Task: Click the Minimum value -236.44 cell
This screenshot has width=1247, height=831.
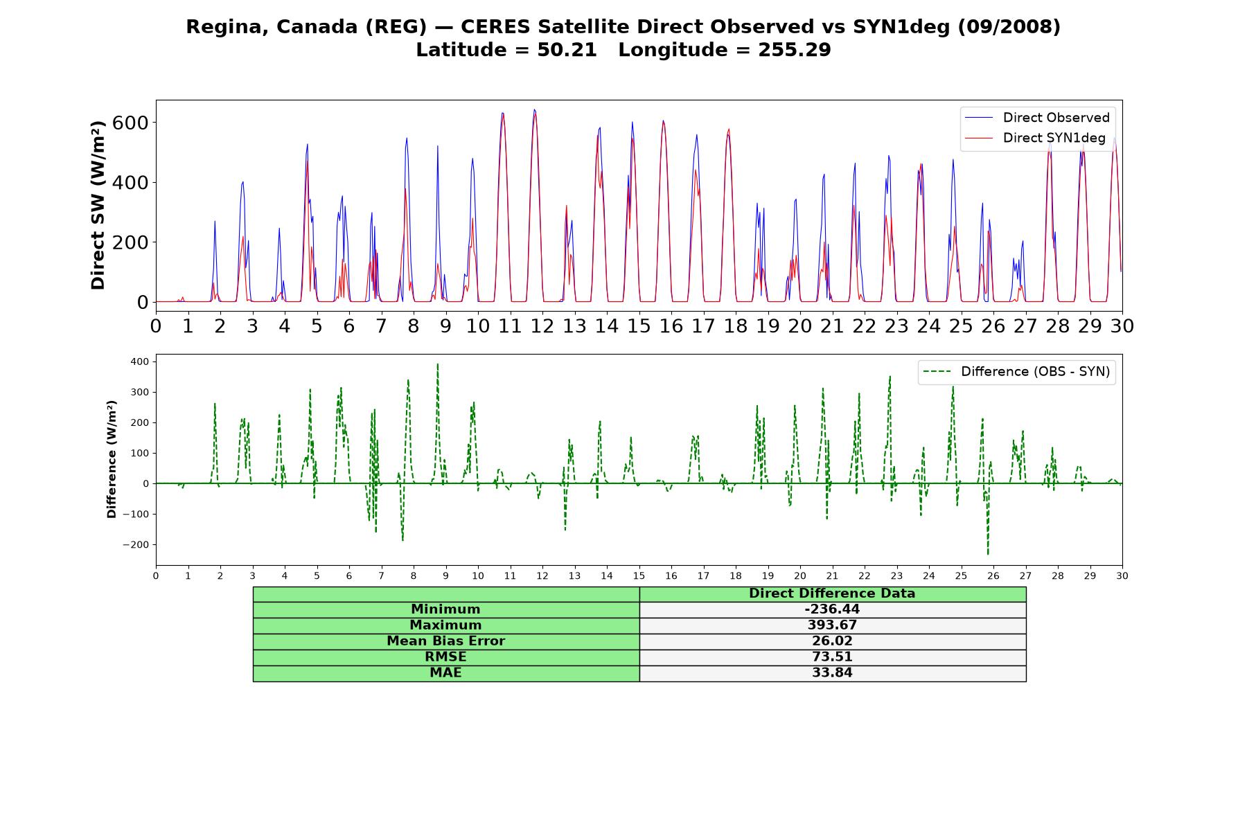Action: coord(832,609)
